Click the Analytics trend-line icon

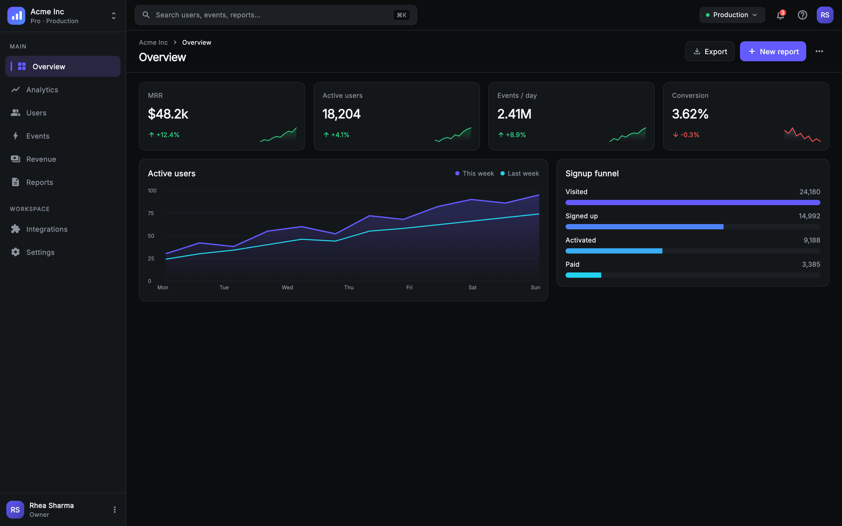[15, 89]
